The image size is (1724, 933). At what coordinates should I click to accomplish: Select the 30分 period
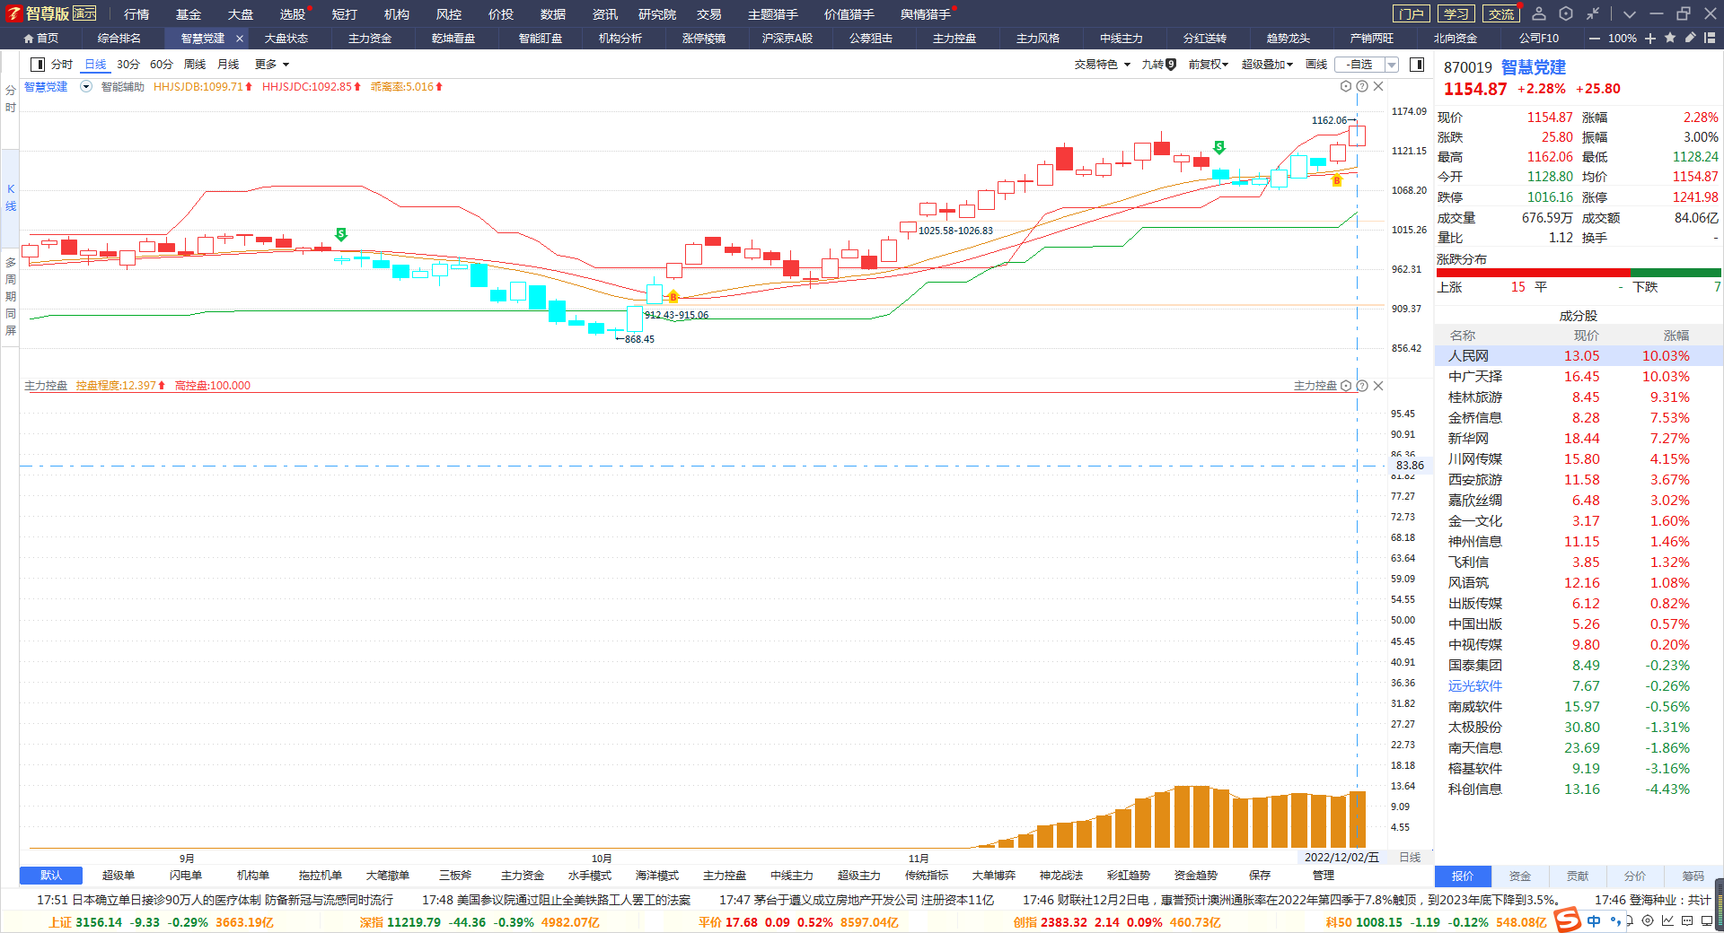pyautogui.click(x=128, y=65)
